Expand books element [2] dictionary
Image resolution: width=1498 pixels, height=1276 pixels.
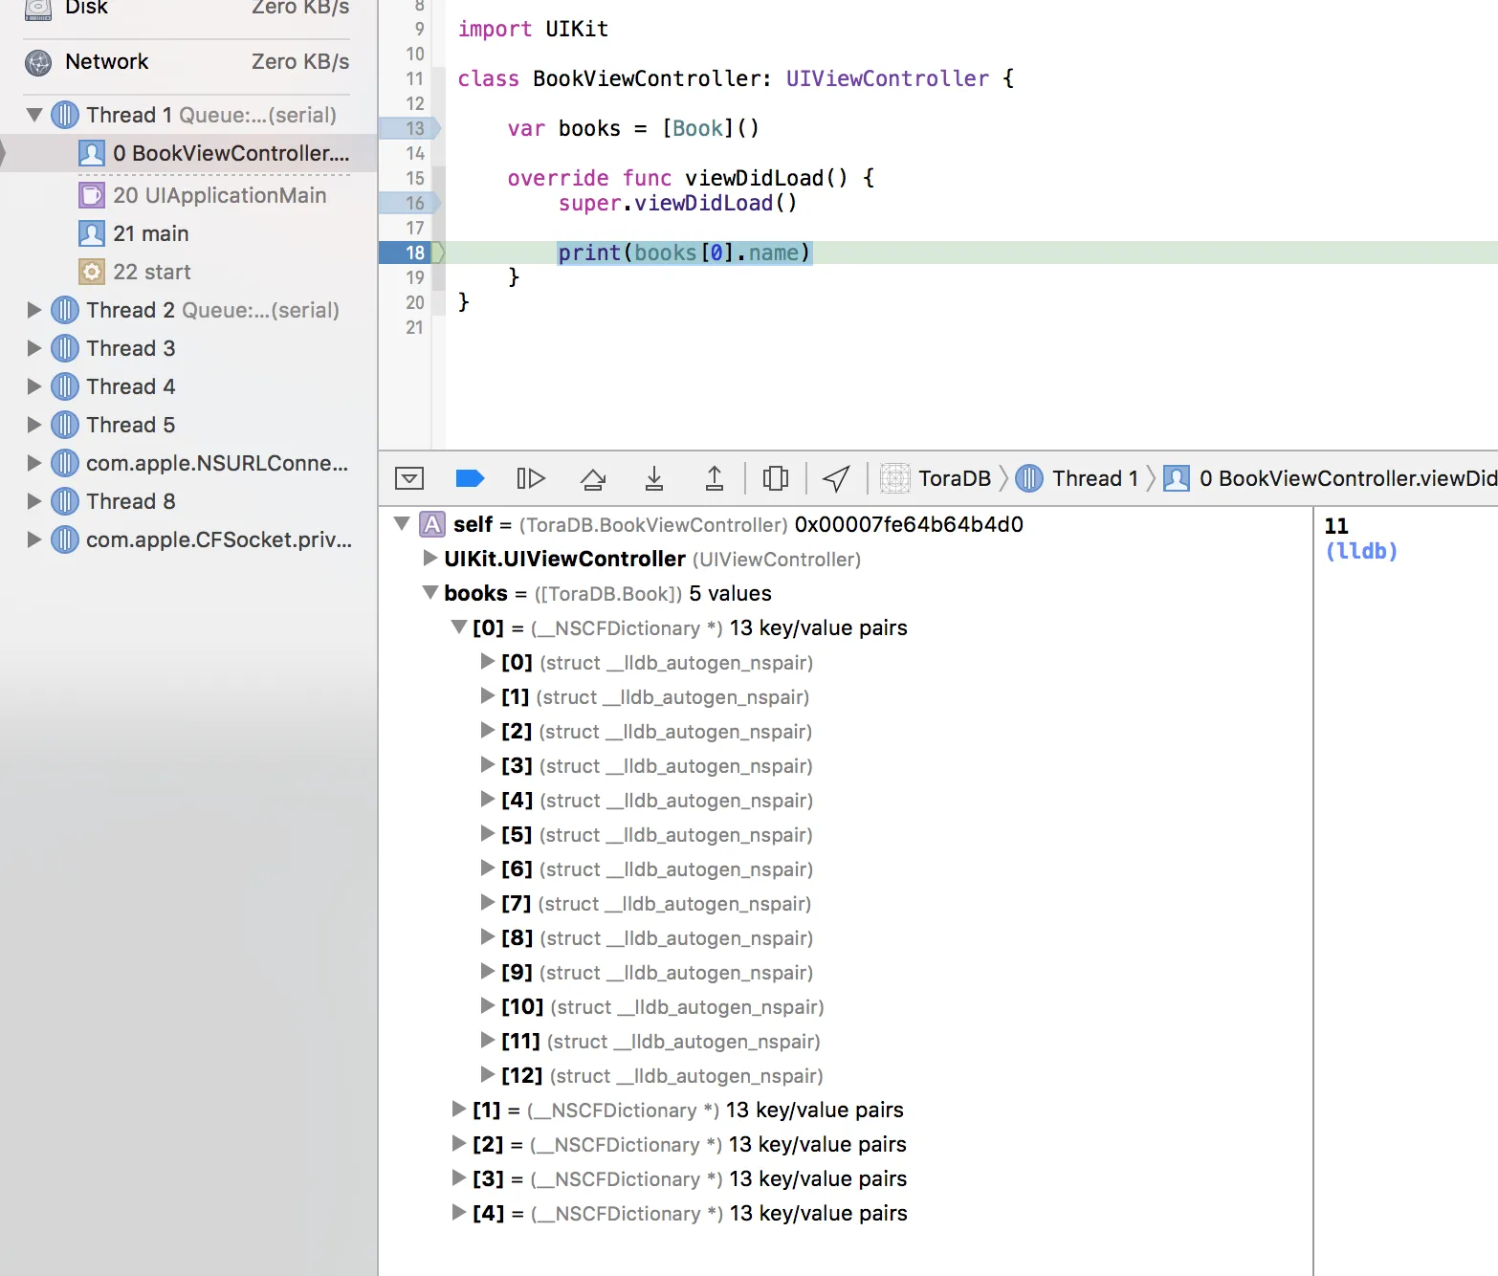[x=459, y=1144]
